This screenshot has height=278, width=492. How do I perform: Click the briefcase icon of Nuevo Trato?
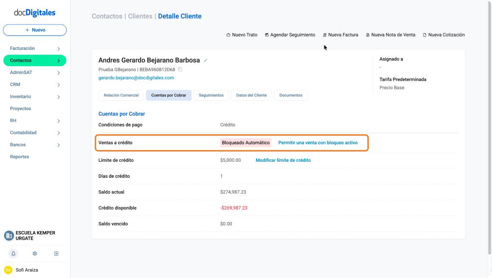tap(228, 35)
